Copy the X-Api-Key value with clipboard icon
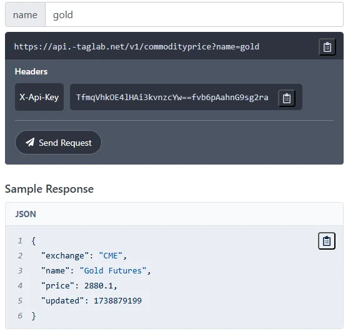 point(287,98)
